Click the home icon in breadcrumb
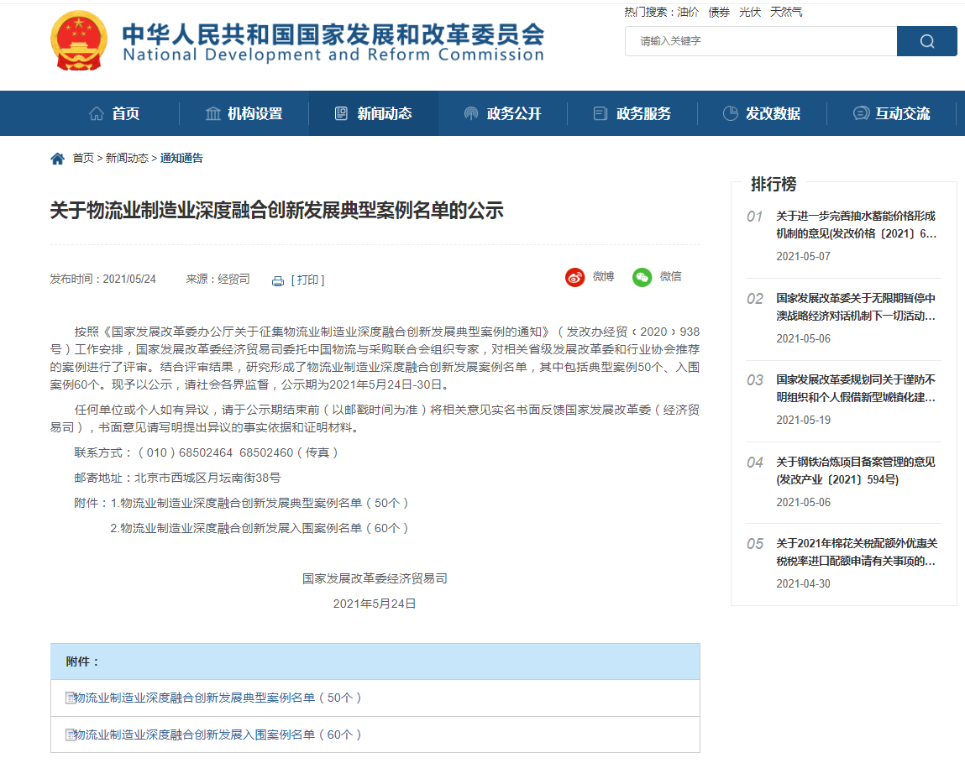This screenshot has height=779, width=965. (57, 159)
